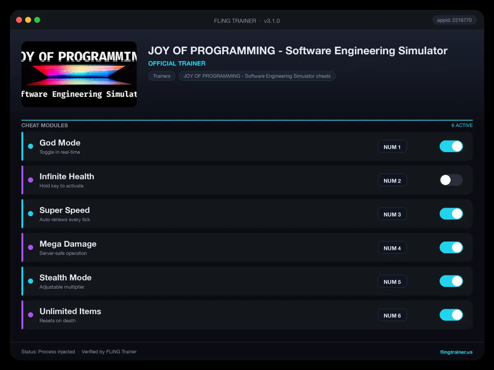The width and height of the screenshot is (494, 370).
Task: Switch off Mega Damage toggle
Action: (451, 247)
